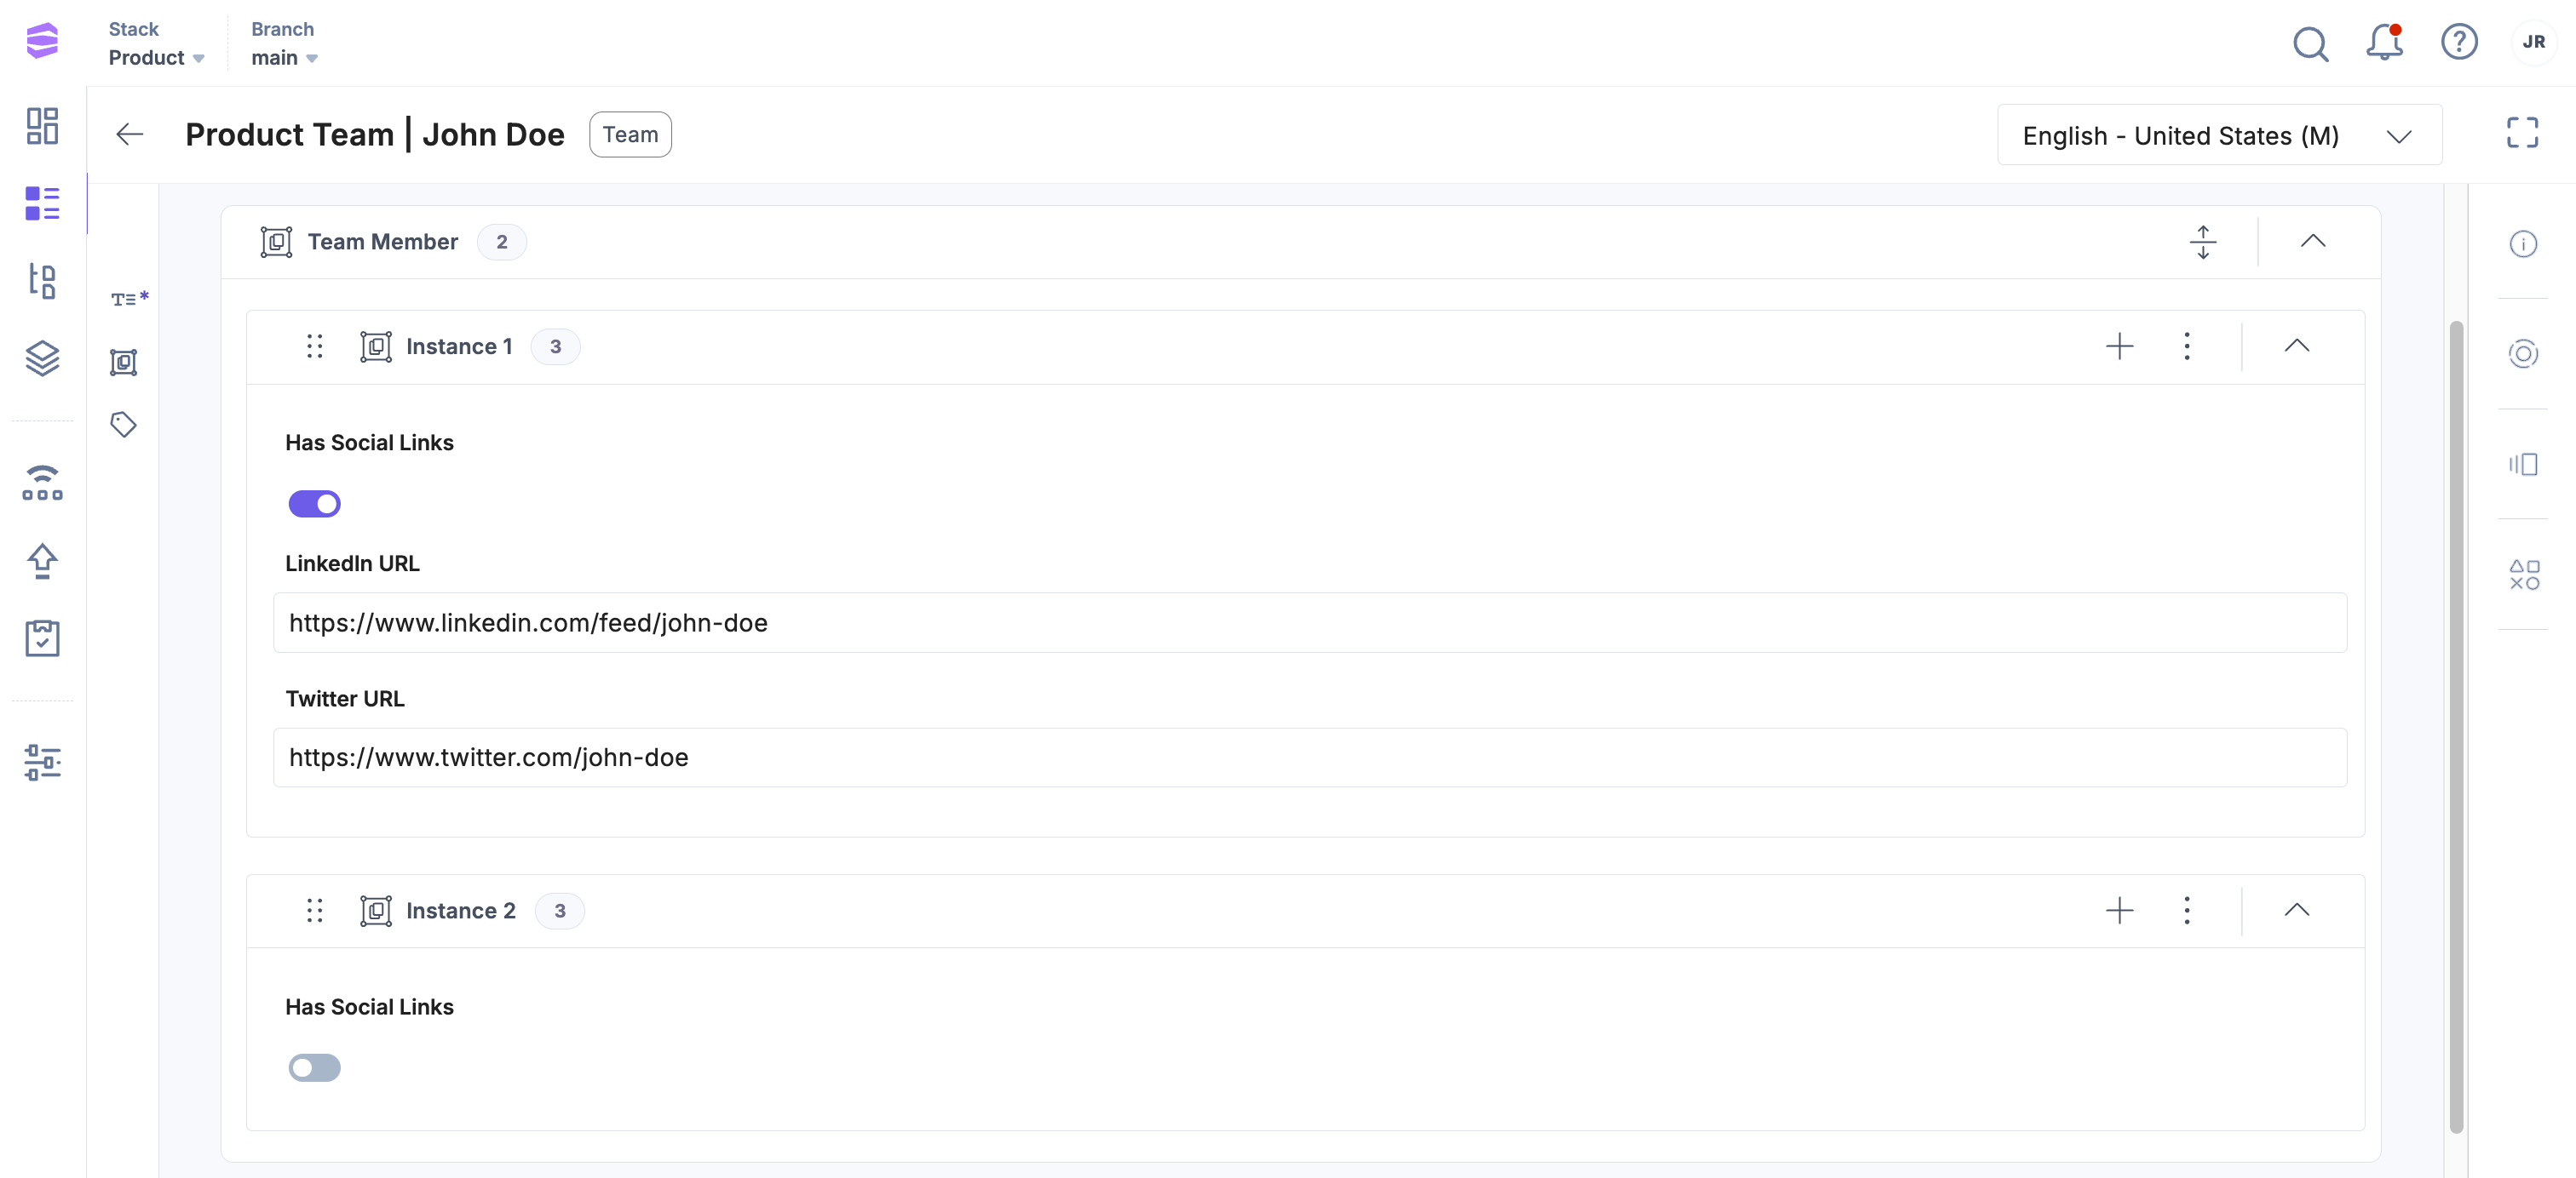Image resolution: width=2576 pixels, height=1178 pixels.
Task: Collapse the Instance 1 section
Action: 2297,346
